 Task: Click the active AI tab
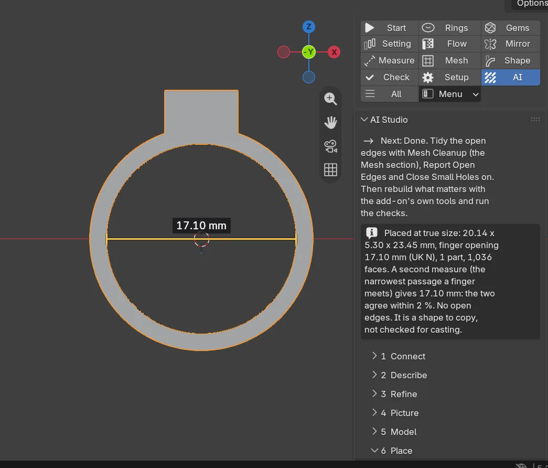(x=511, y=77)
